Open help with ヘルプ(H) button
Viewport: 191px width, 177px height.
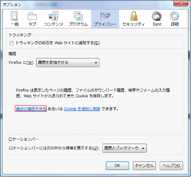tap(171, 165)
